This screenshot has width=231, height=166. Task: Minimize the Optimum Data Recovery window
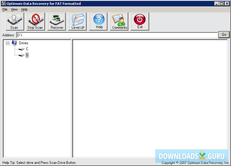(x=217, y=4)
